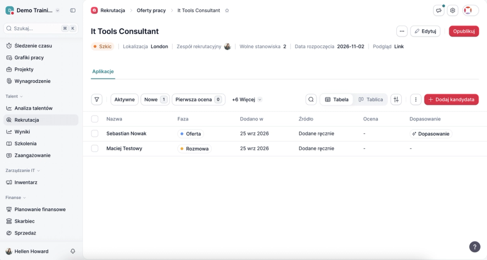487x260 pixels.
Task: Click the Dopasowanie button for Sebastian Nowak
Action: click(x=431, y=134)
